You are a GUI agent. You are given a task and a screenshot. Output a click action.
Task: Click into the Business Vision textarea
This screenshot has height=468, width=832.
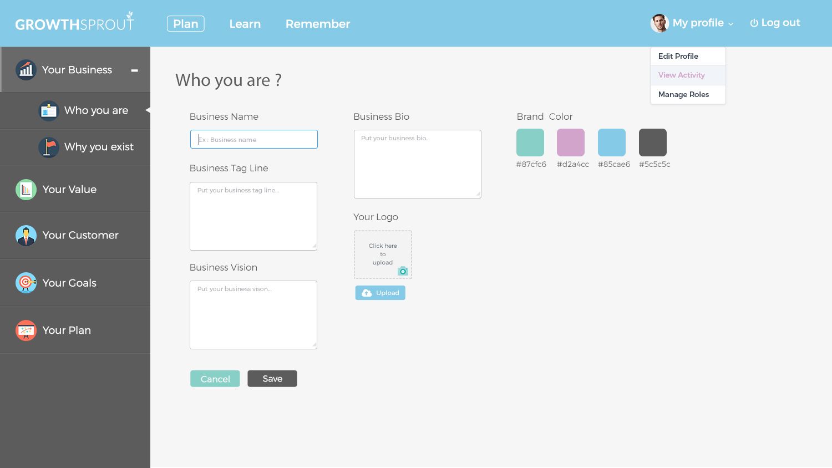[253, 315]
